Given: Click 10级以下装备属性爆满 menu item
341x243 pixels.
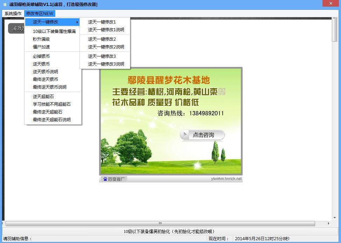Looking at the screenshot, I should click(54, 32).
